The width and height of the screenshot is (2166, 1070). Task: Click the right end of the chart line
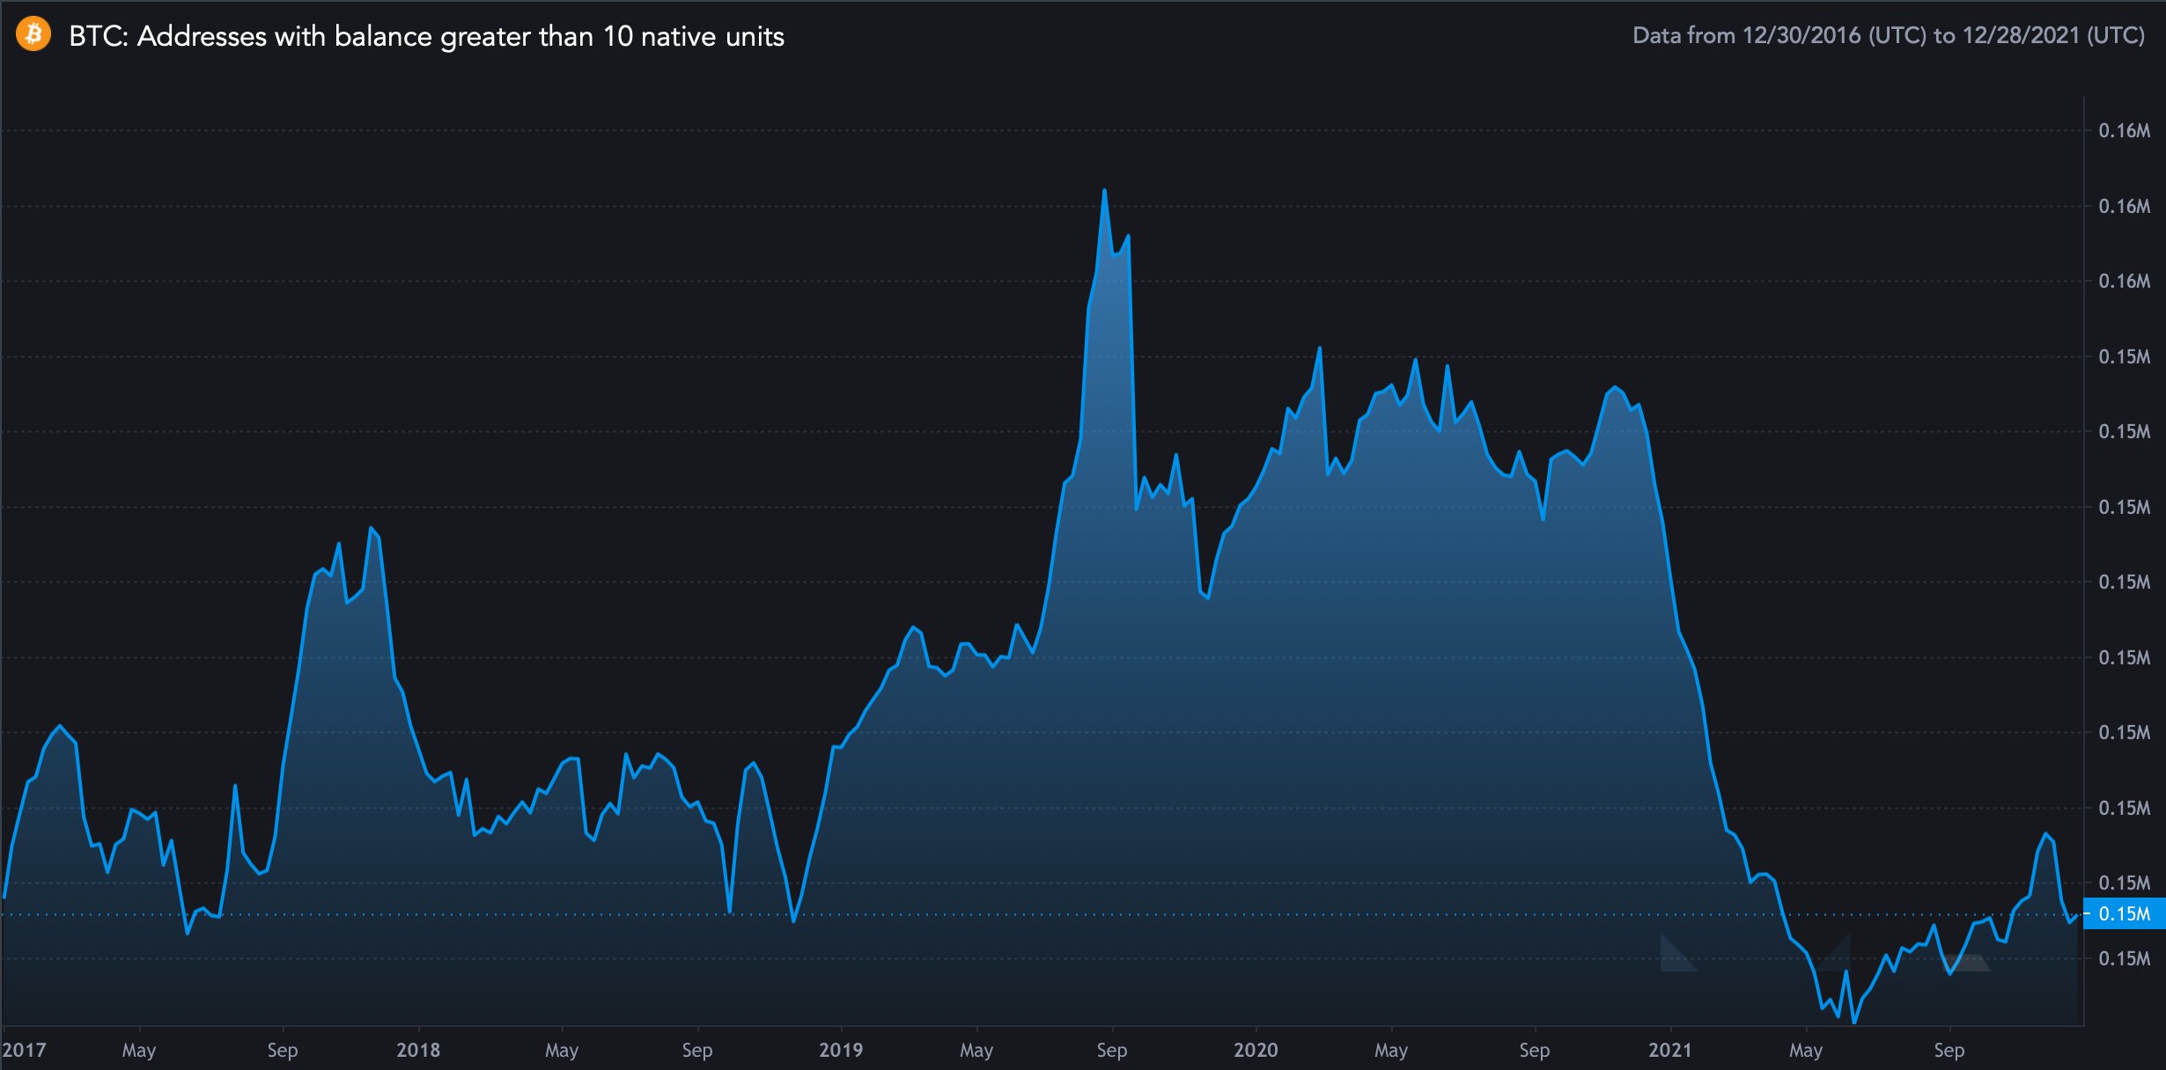2076,916
